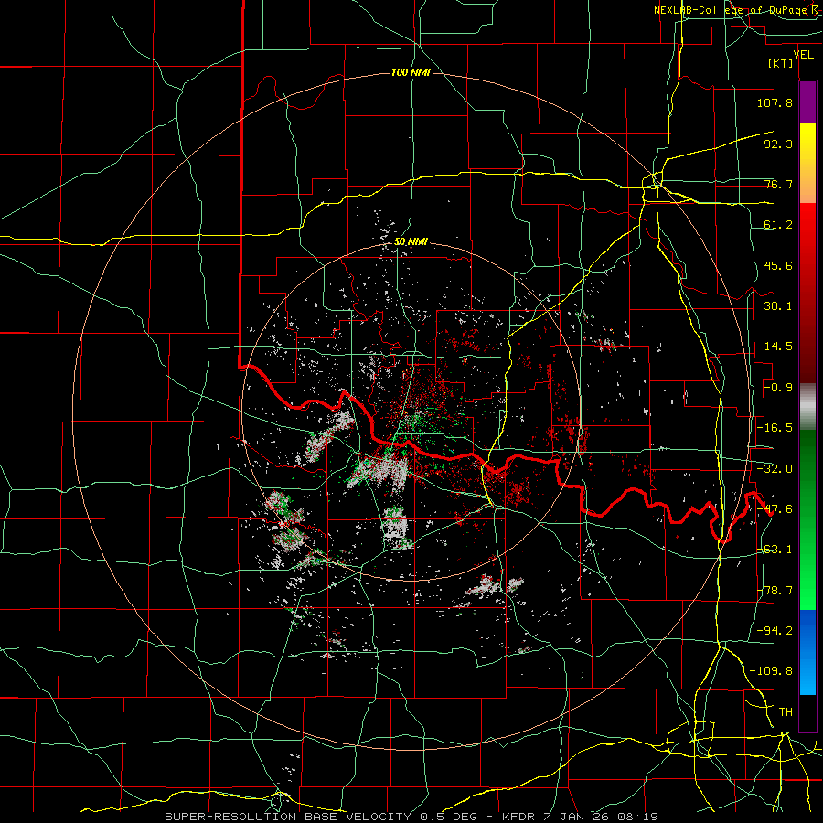Select the 107.8 value on velocity scale
This screenshot has width=823, height=823.
pyautogui.click(x=775, y=102)
